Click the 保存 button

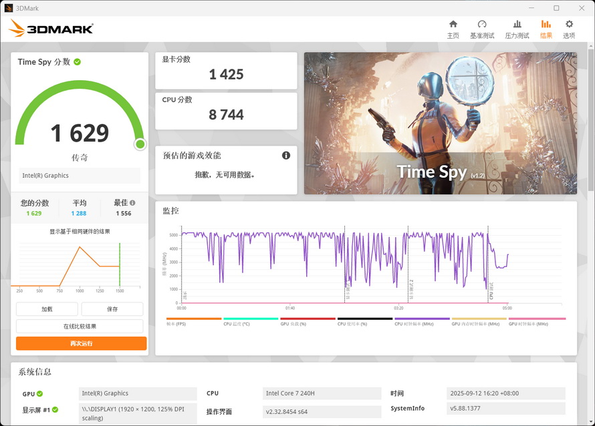click(114, 308)
